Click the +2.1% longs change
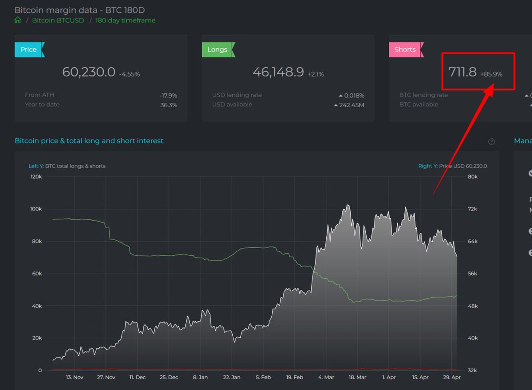The width and height of the screenshot is (532, 390). click(x=316, y=74)
